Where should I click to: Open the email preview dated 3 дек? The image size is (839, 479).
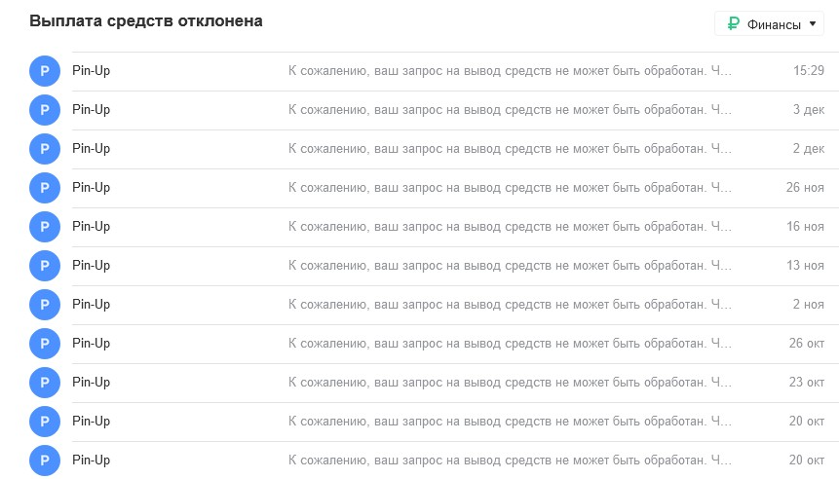pos(510,110)
